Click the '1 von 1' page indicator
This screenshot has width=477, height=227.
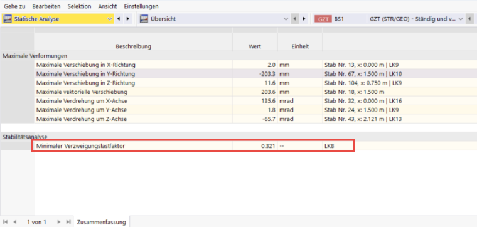click(36, 222)
